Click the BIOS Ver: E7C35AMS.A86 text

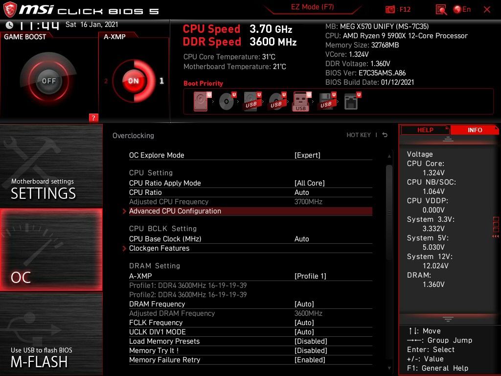(365, 73)
